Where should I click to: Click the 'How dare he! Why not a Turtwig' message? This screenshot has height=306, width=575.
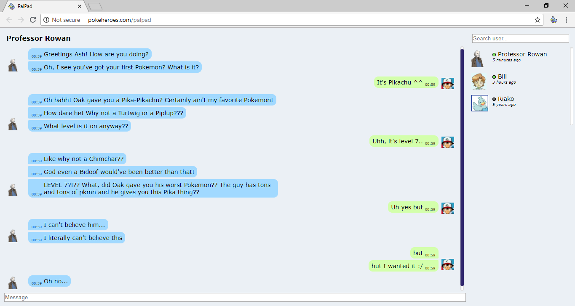click(107, 113)
